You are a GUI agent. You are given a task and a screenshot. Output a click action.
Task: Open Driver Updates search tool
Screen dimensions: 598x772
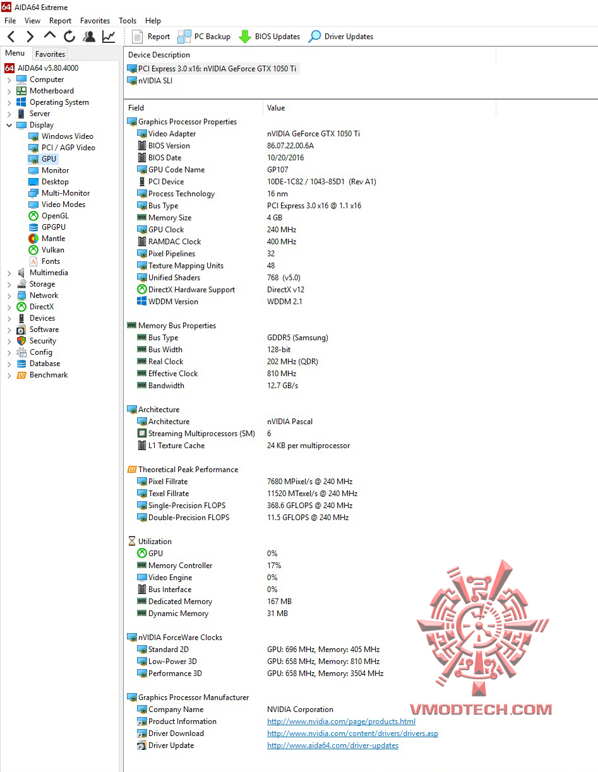(340, 37)
